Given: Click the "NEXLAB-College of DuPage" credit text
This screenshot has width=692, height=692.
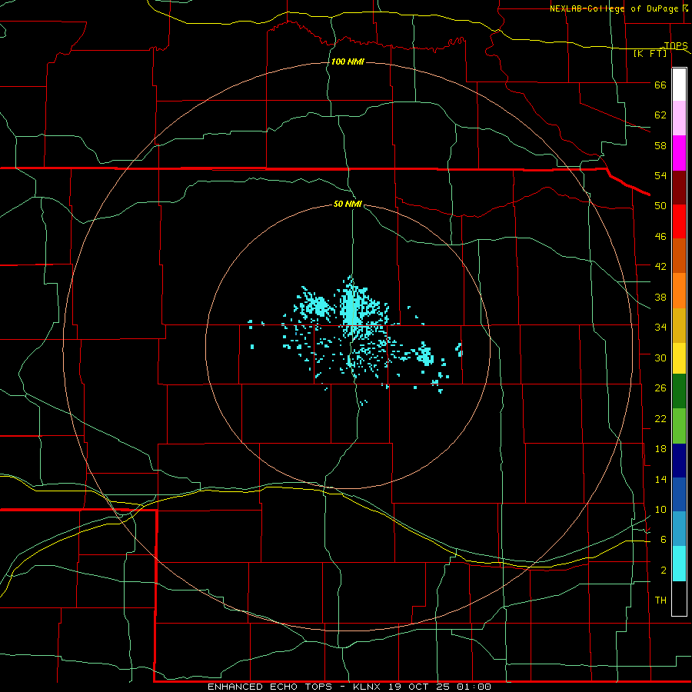Looking at the screenshot, I should click(615, 8).
